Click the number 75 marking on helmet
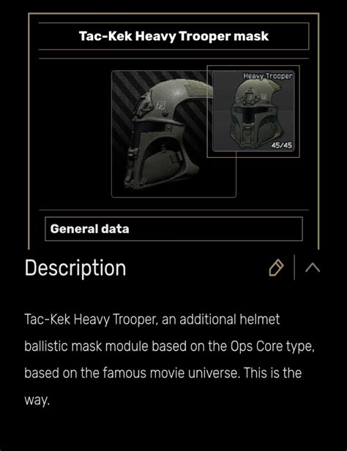 click(160, 105)
